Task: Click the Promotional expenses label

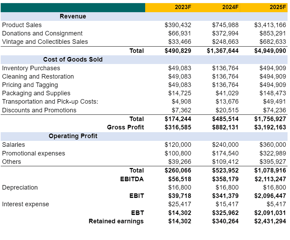Action: (x=33, y=153)
